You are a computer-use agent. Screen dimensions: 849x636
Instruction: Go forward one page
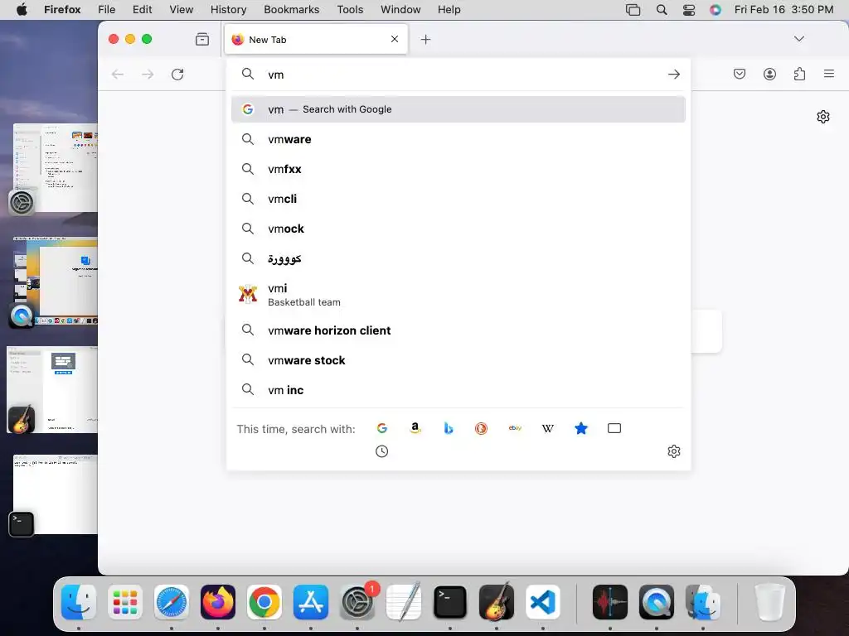point(148,74)
